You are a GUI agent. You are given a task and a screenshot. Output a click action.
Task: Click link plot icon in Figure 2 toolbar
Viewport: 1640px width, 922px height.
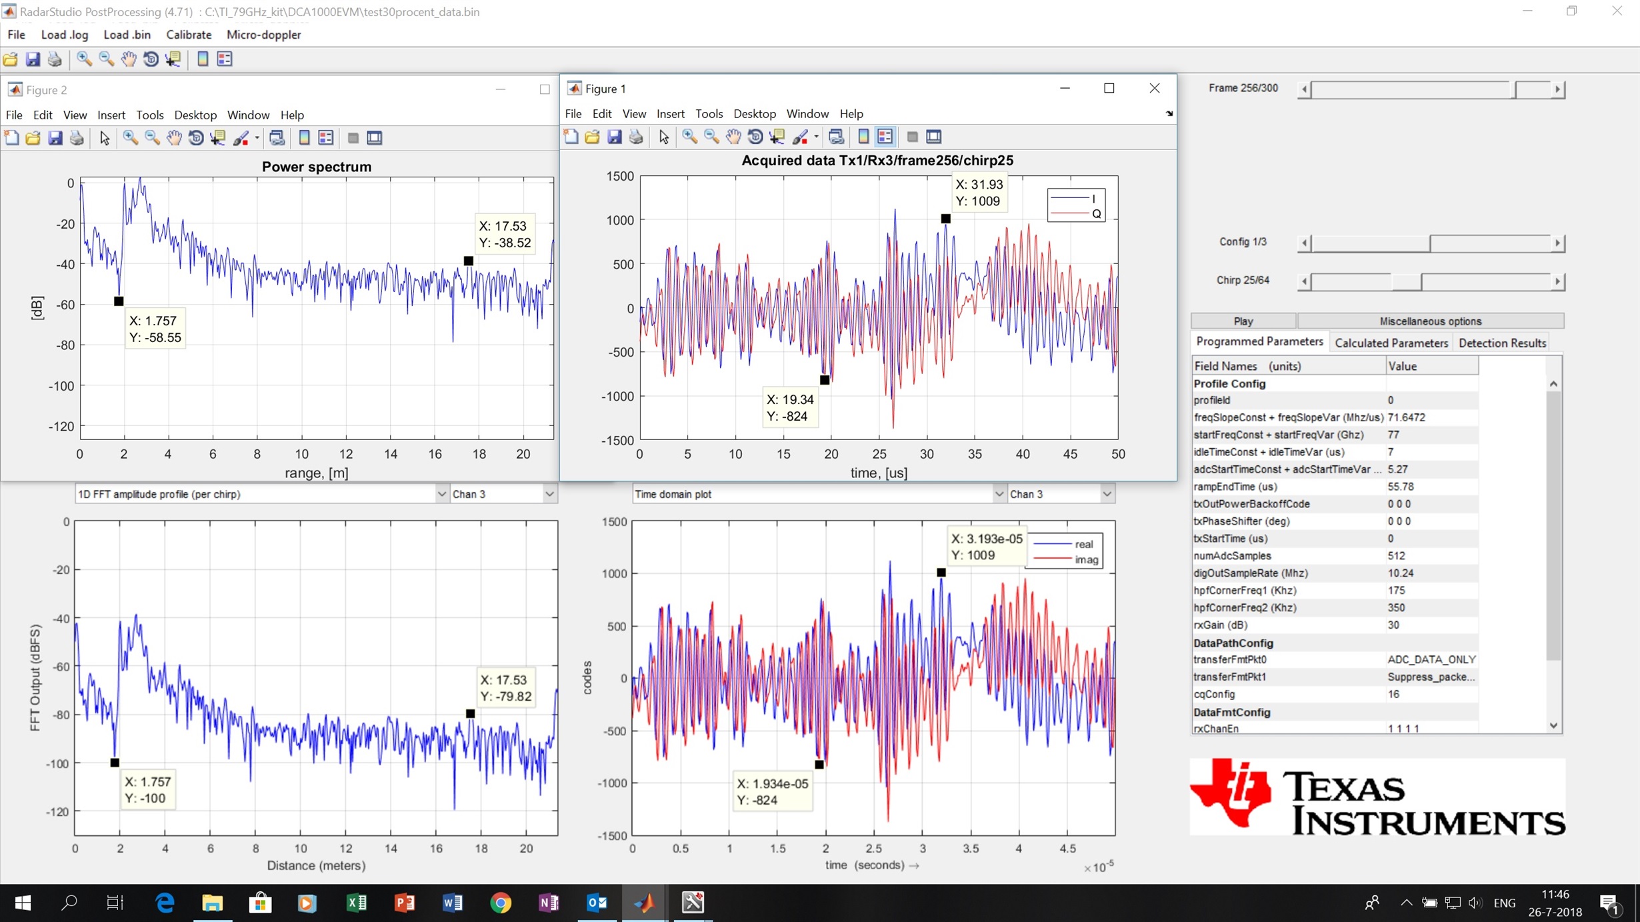coord(277,138)
